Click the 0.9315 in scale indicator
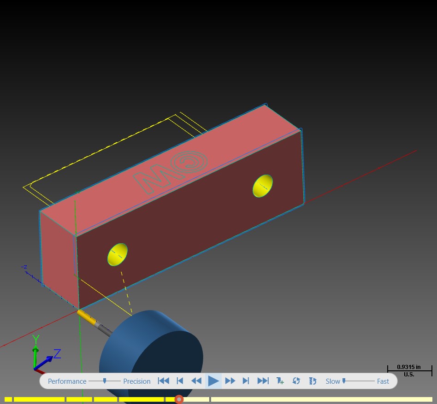437x404 pixels. (x=409, y=370)
